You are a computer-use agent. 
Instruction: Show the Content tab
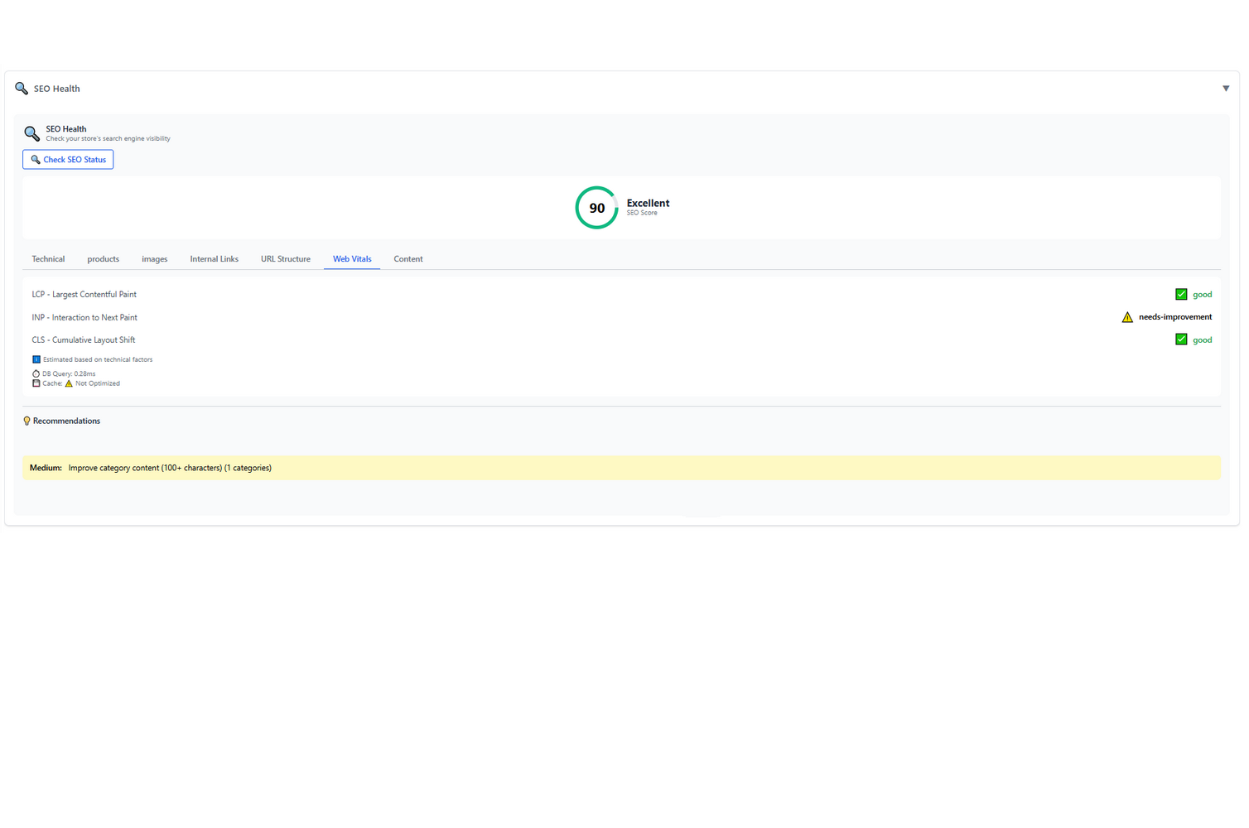[x=407, y=259]
